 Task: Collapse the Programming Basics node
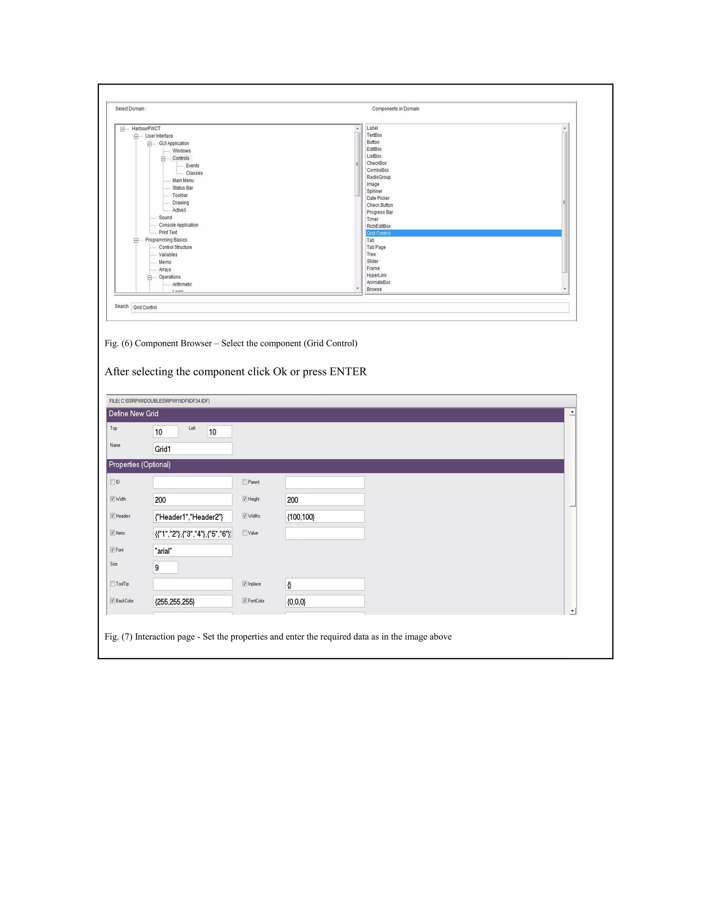pyautogui.click(x=136, y=241)
